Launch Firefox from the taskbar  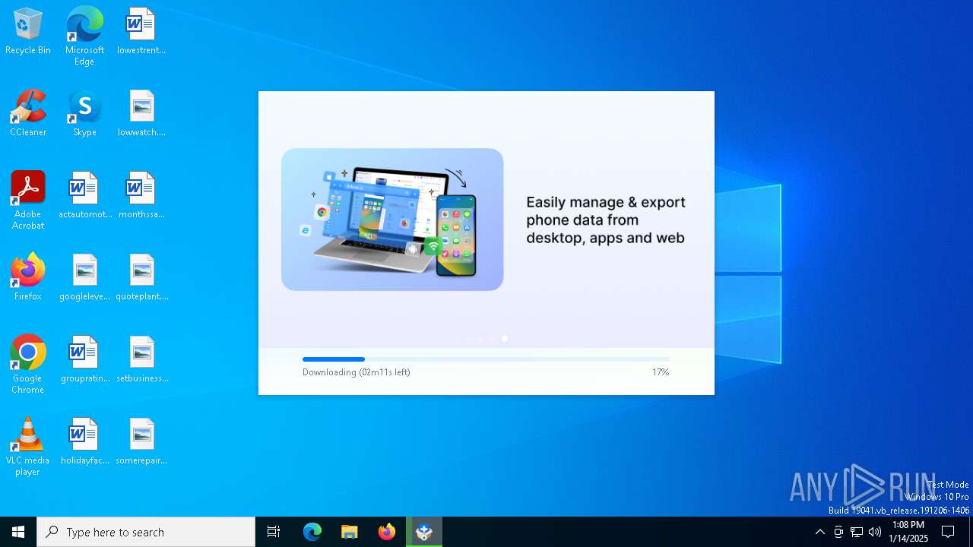coord(387,532)
